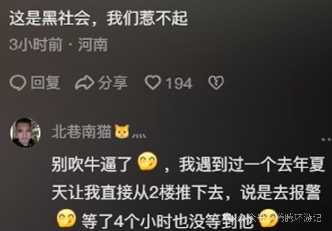Dislike comment with broken heart icon

(x=216, y=83)
